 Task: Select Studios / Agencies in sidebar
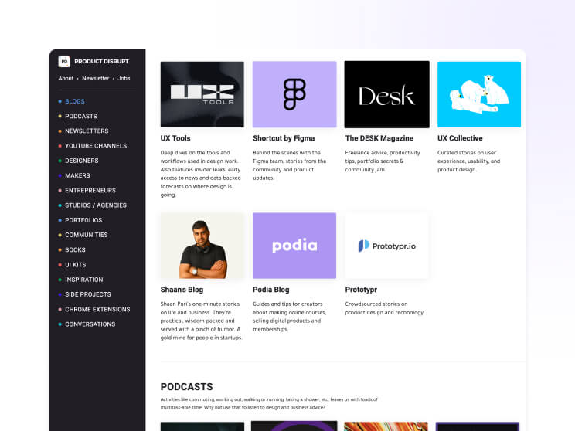96,205
